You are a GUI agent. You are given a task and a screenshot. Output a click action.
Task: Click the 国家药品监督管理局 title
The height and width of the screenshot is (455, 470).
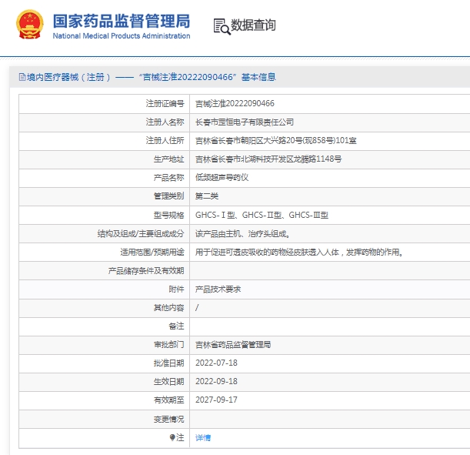click(x=122, y=21)
